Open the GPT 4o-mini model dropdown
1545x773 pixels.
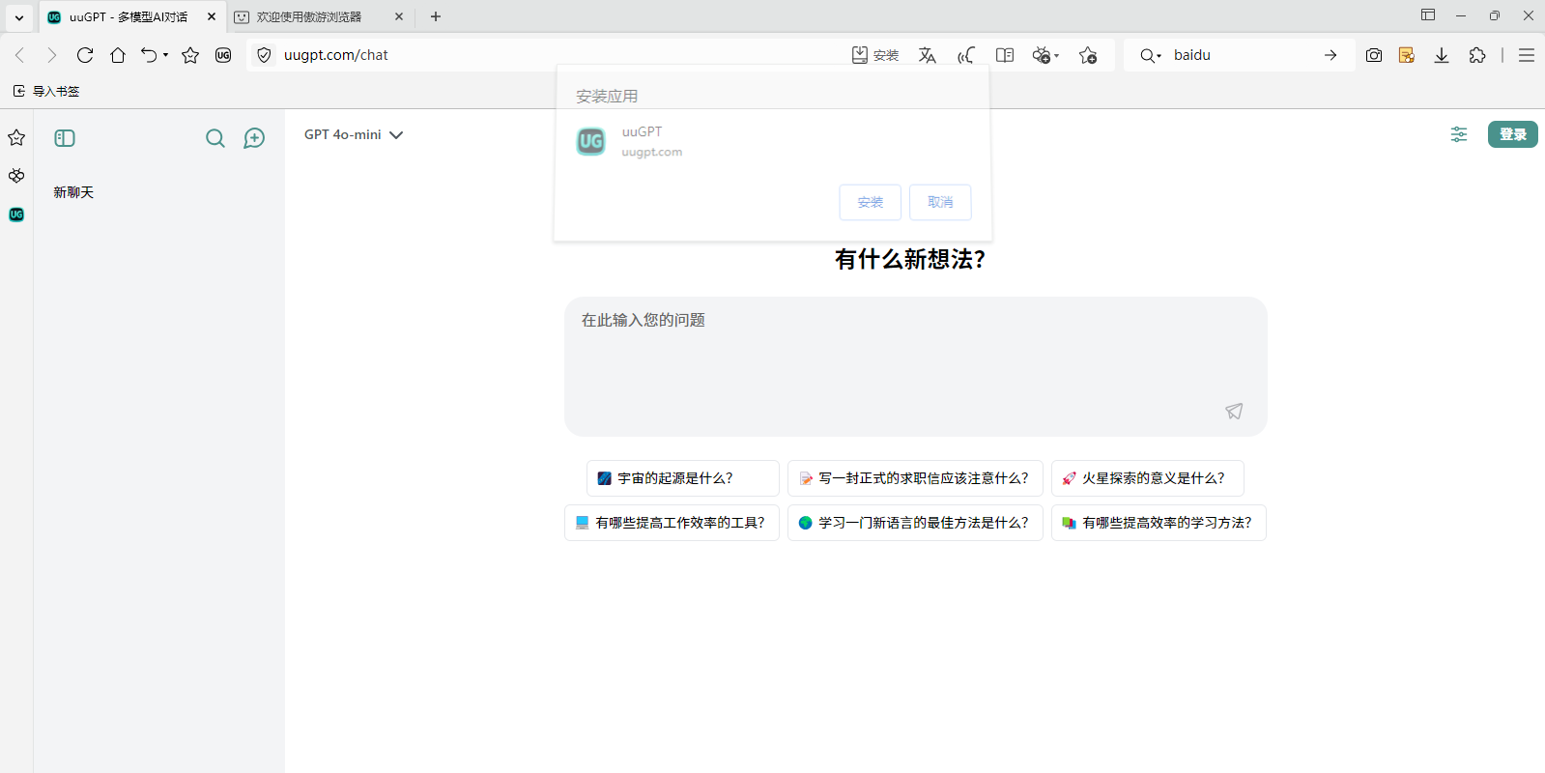pos(354,135)
